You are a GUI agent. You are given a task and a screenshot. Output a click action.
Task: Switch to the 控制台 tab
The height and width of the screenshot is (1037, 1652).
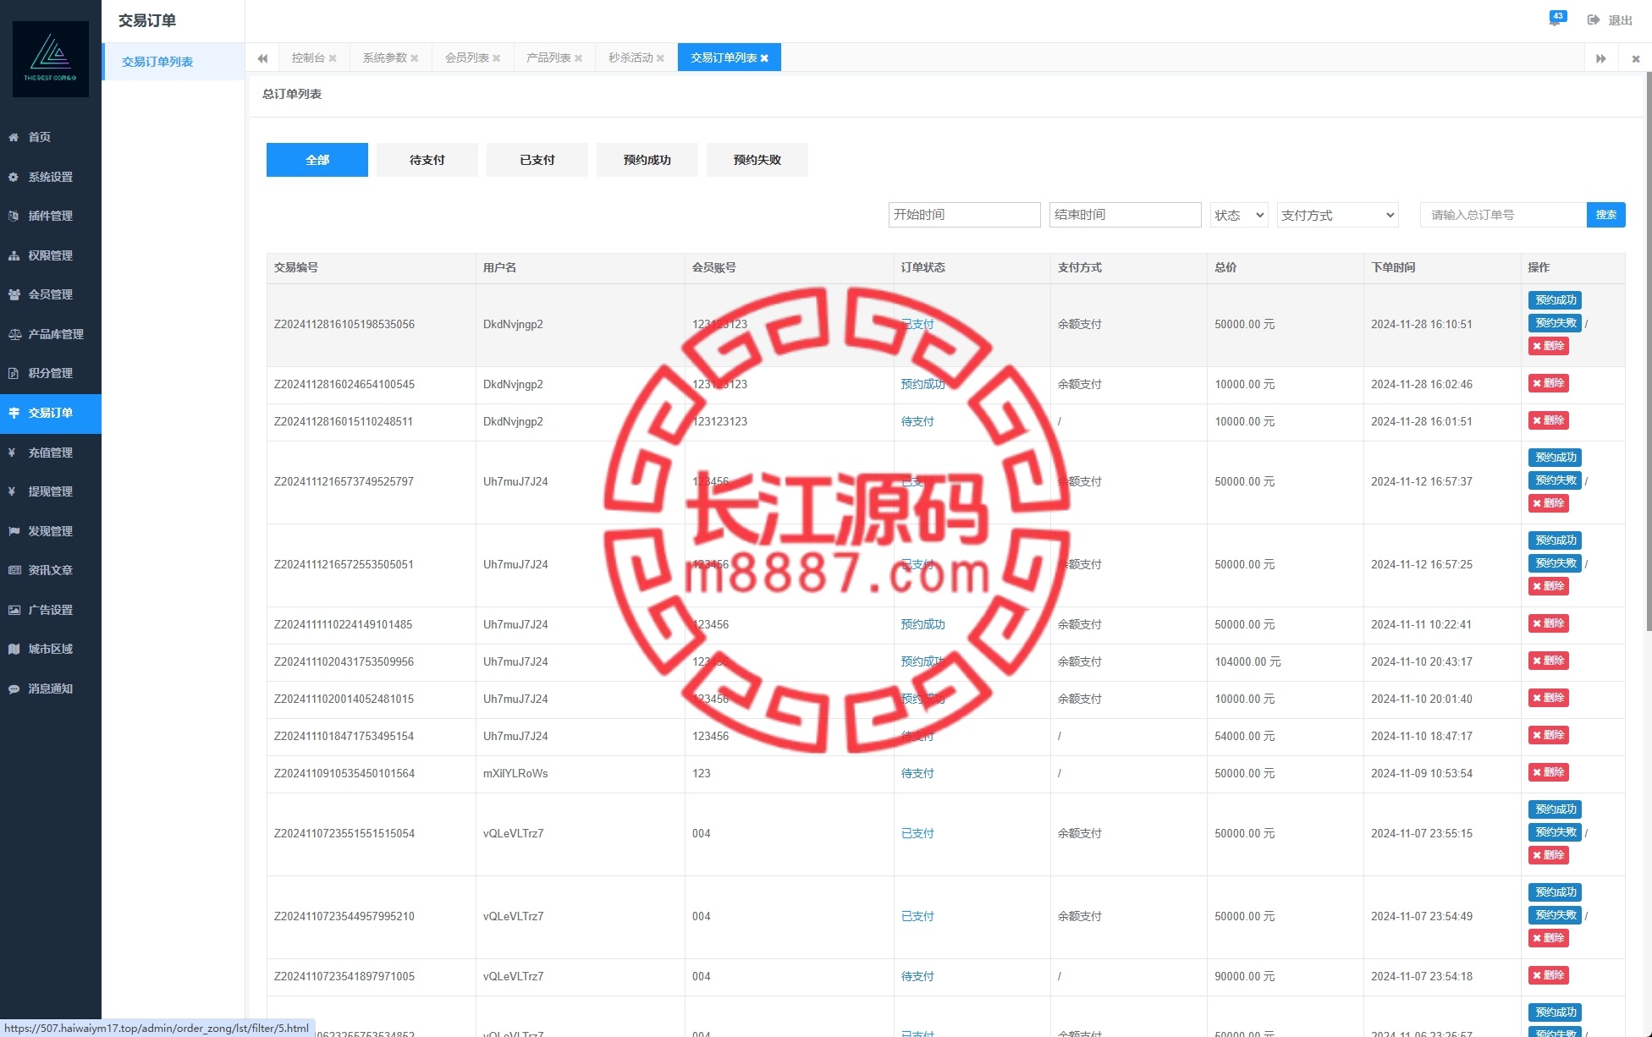click(x=308, y=58)
